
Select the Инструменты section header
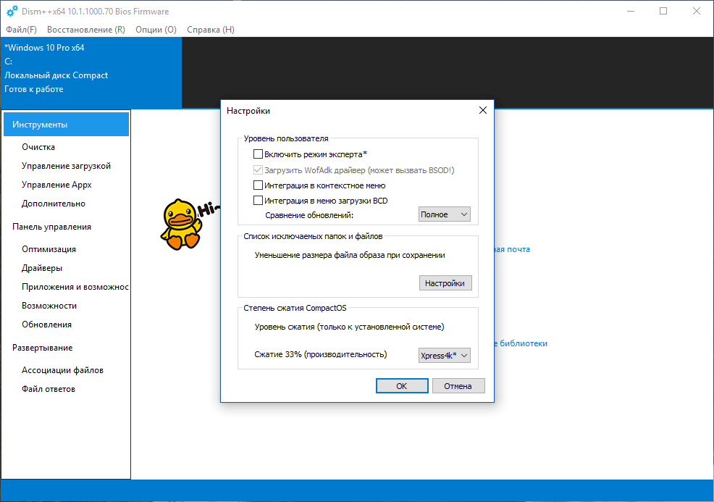click(x=66, y=125)
